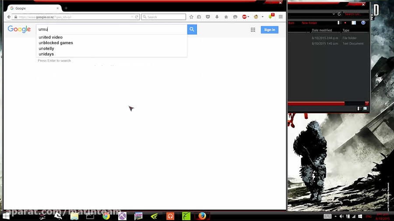394x221 pixels.
Task: Click the Firefox icon in taskbar
Action: (x=202, y=216)
